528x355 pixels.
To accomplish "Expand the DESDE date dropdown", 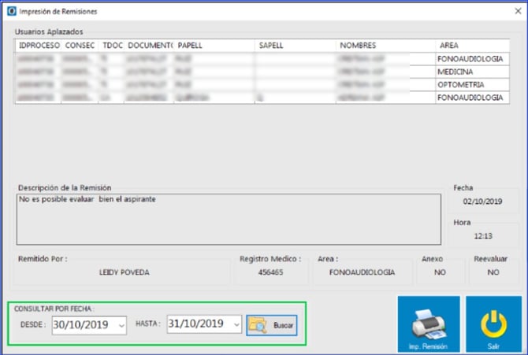I will [121, 324].
